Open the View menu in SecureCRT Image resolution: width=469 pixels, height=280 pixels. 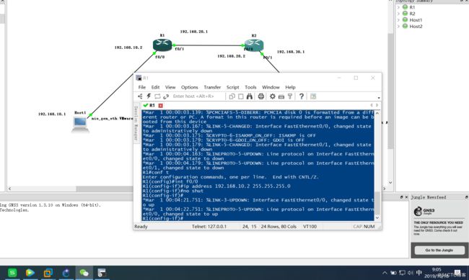tap(170, 87)
